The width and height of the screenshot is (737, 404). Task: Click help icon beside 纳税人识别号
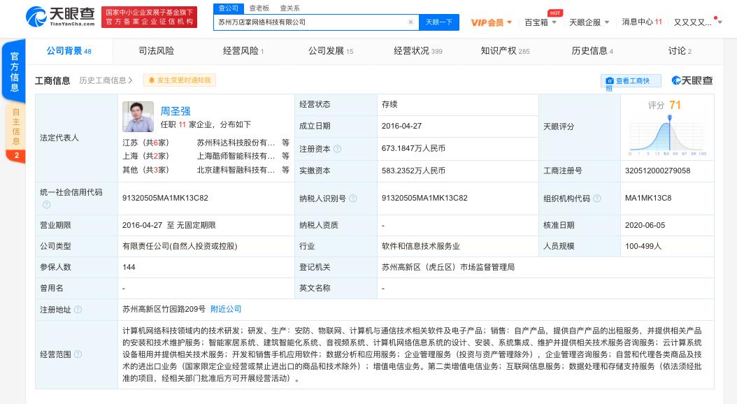(352, 199)
